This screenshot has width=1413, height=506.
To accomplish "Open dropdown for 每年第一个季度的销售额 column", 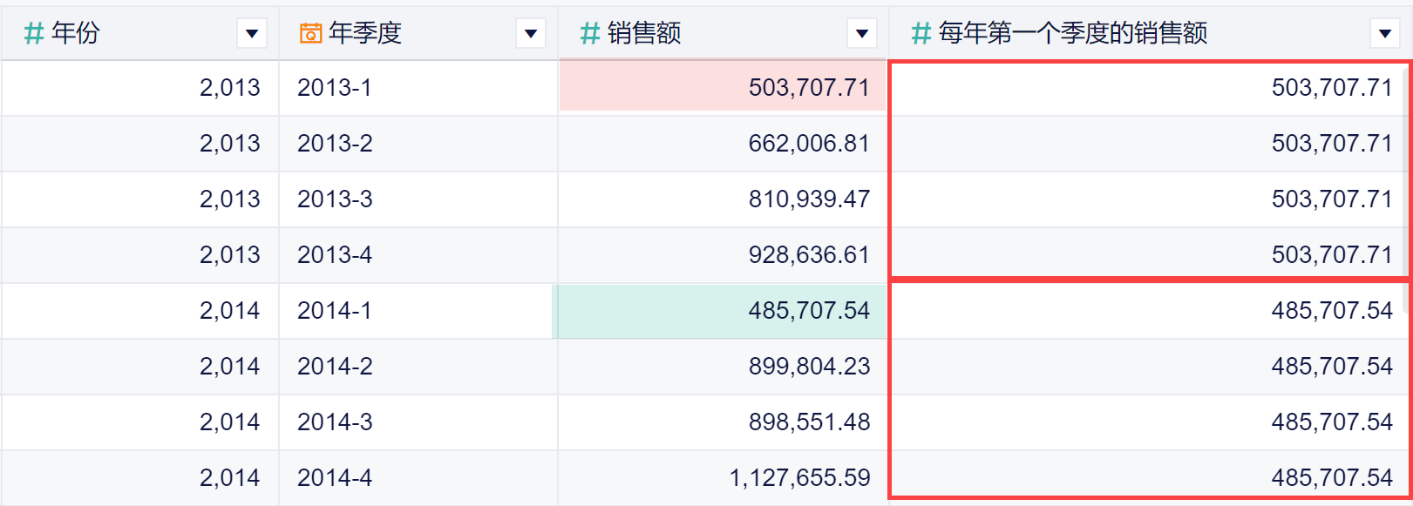I will click(x=1385, y=34).
